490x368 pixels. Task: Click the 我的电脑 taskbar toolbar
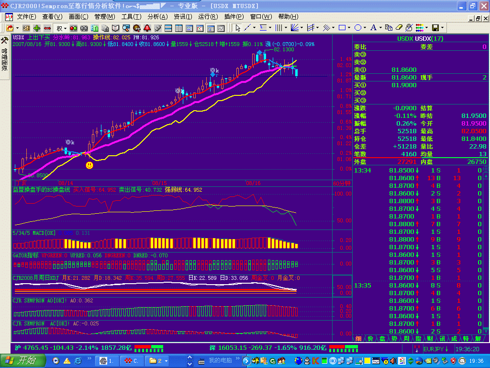click(220, 360)
